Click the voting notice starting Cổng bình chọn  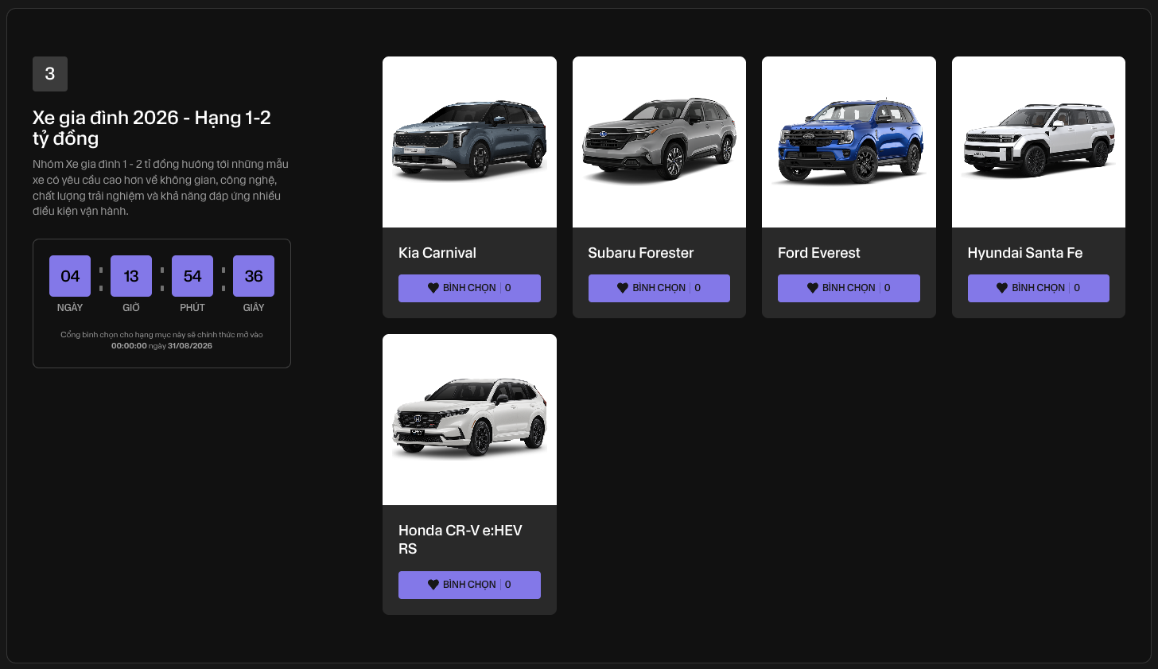click(x=161, y=340)
